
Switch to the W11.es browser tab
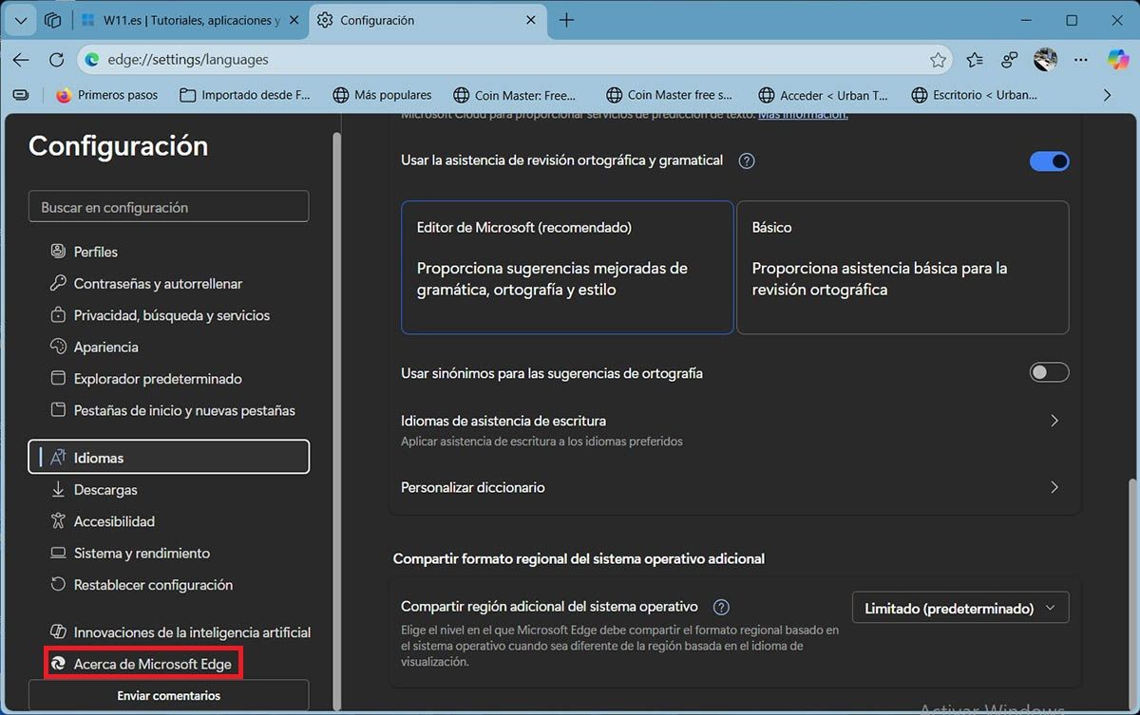coord(190,20)
